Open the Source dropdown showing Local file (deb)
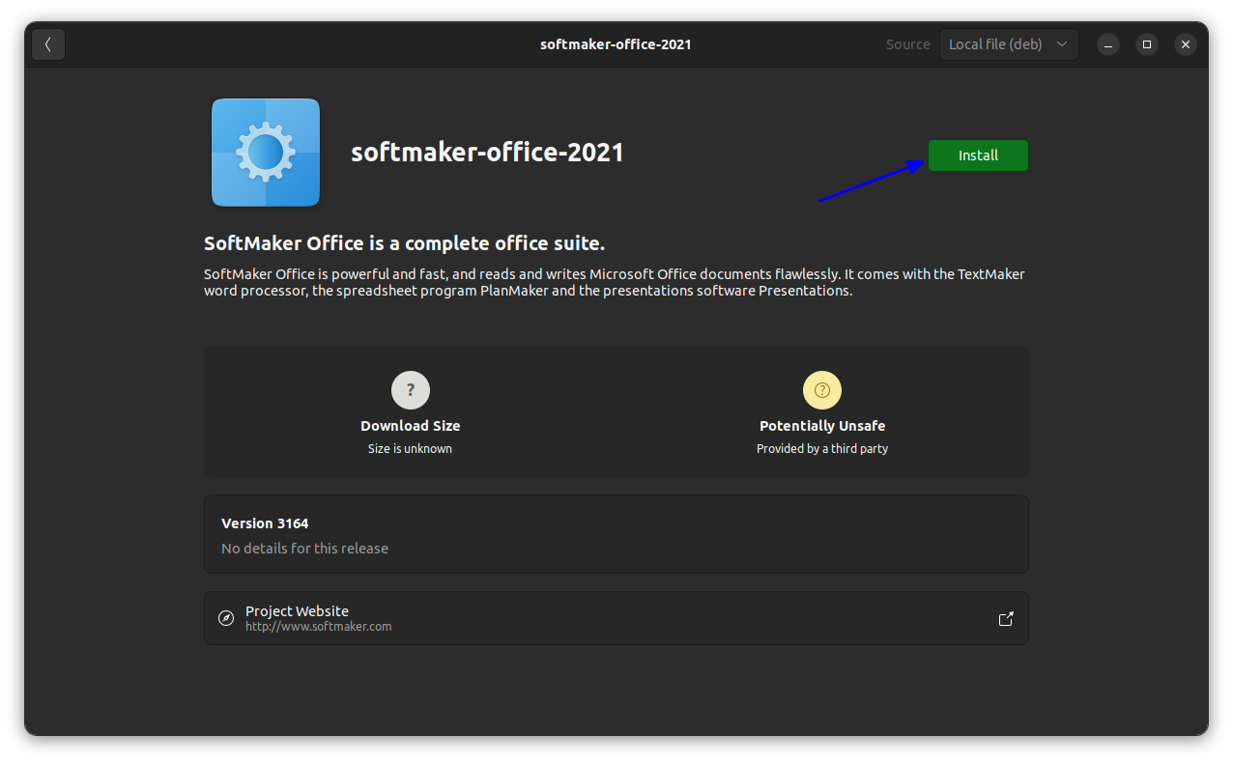 point(1009,44)
